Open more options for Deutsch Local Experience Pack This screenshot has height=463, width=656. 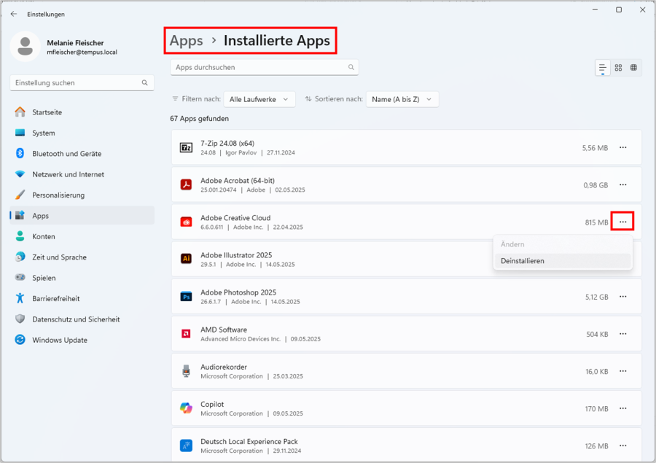click(623, 446)
